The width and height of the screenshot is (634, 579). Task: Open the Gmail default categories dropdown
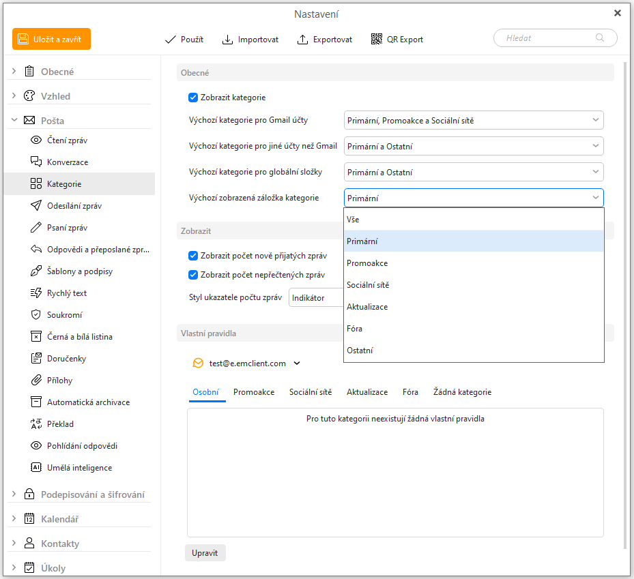pos(474,121)
